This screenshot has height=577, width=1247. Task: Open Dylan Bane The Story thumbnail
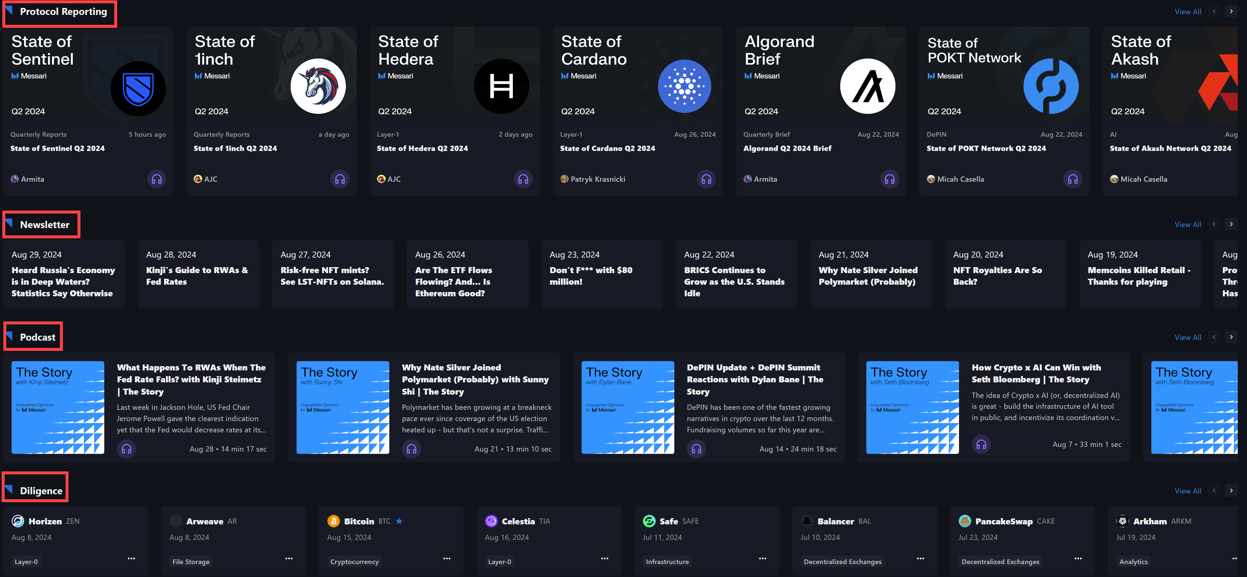click(627, 407)
